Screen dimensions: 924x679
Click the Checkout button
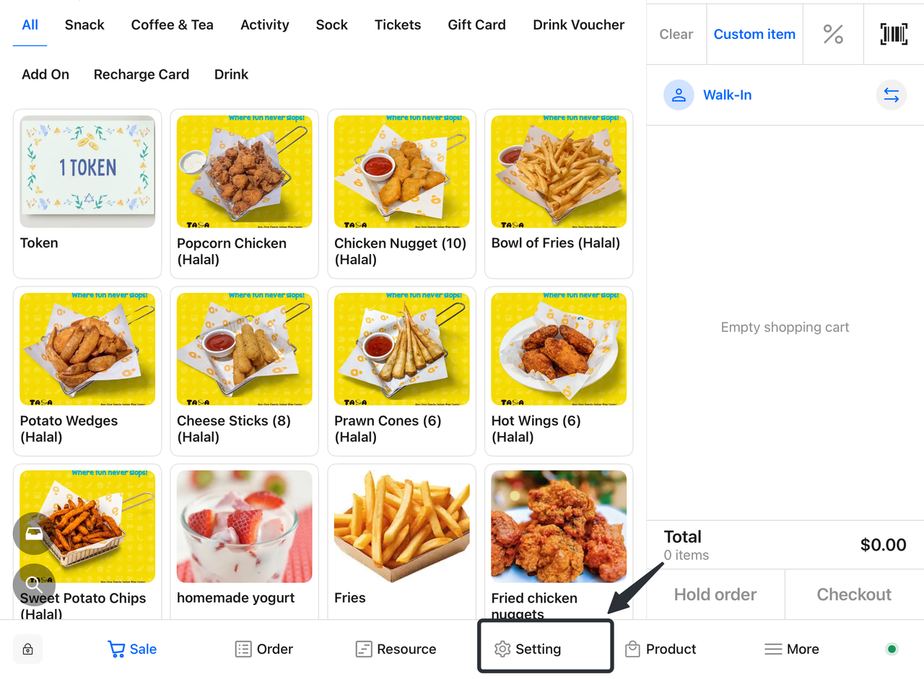(x=854, y=595)
